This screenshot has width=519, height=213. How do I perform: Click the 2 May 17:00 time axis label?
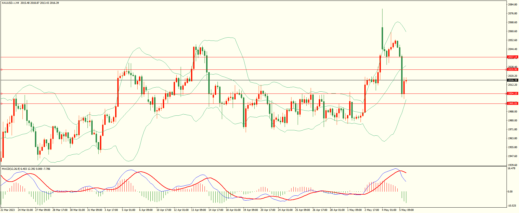372,210
